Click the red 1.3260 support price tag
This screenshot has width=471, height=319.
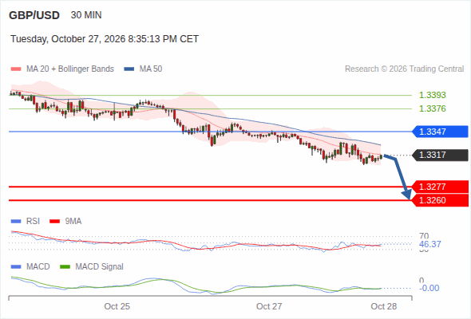coord(440,200)
